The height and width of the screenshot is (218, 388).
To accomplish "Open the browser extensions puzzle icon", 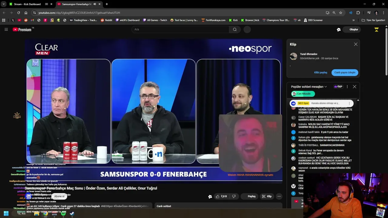I will point(358,13).
